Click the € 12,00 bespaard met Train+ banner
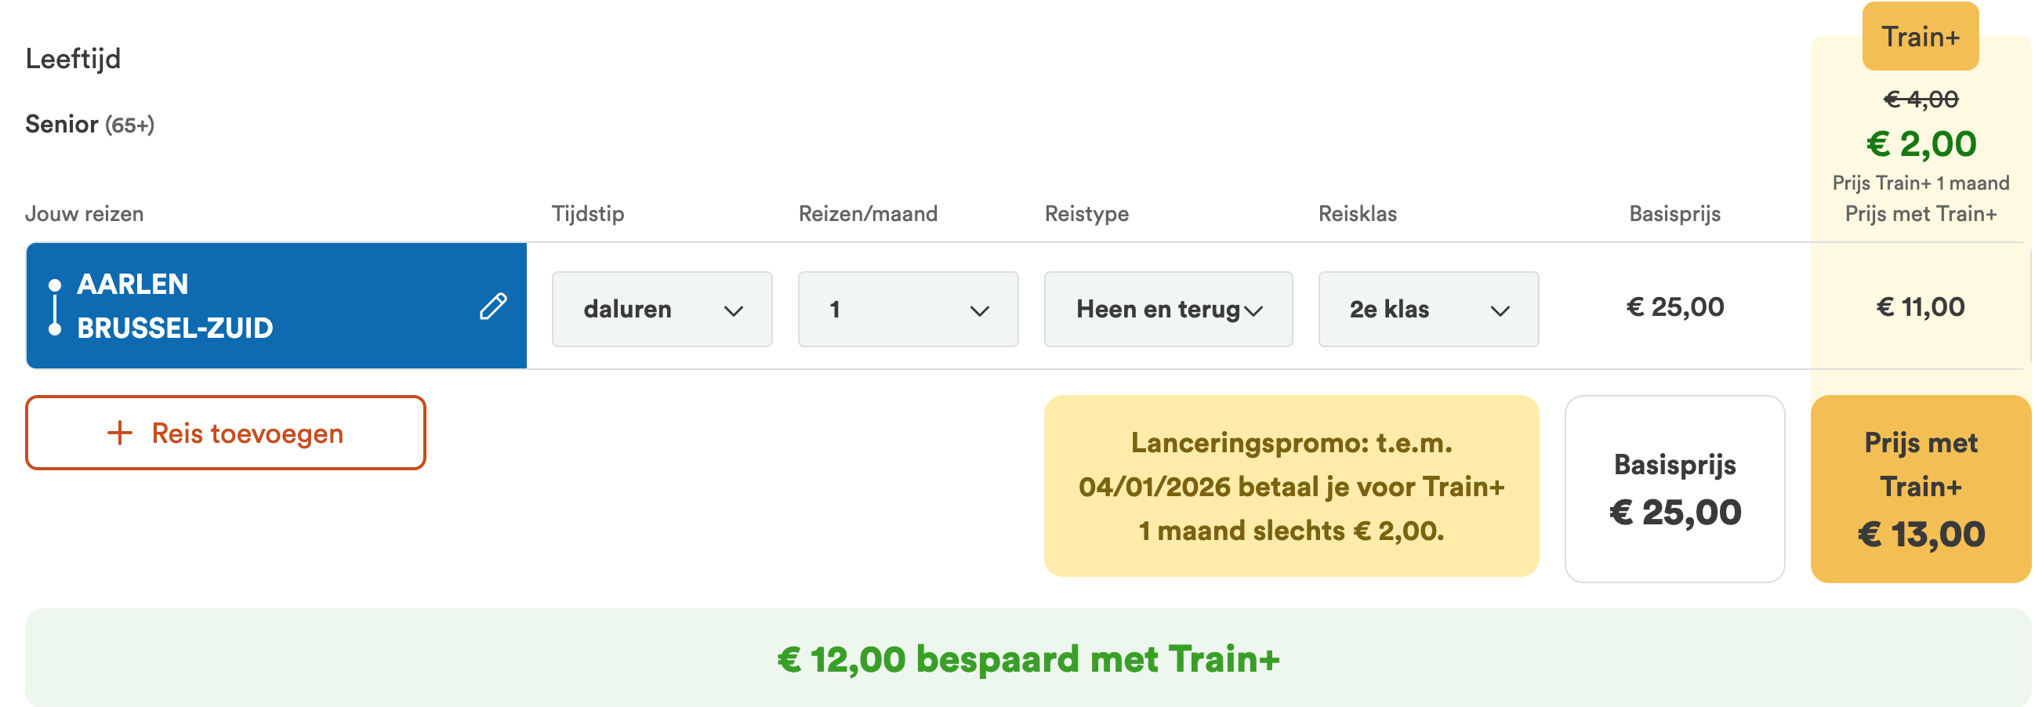This screenshot has height=707, width=2035. point(1027,659)
